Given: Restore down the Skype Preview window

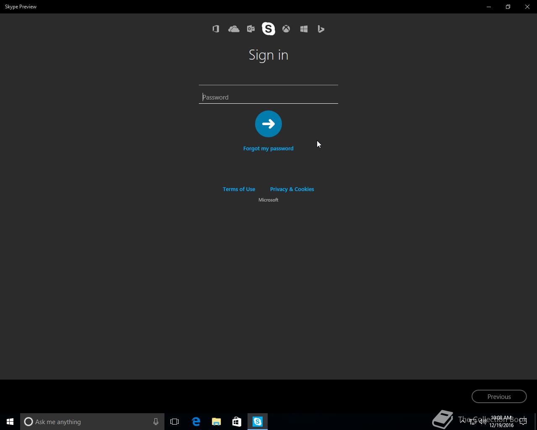Looking at the screenshot, I should tap(508, 7).
